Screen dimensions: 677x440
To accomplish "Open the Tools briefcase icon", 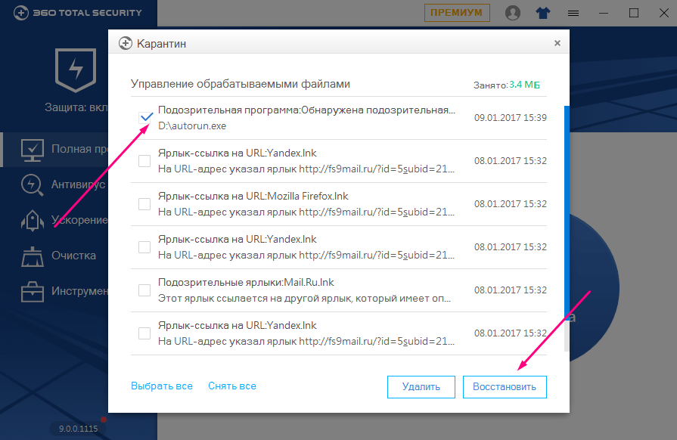I will tap(33, 292).
